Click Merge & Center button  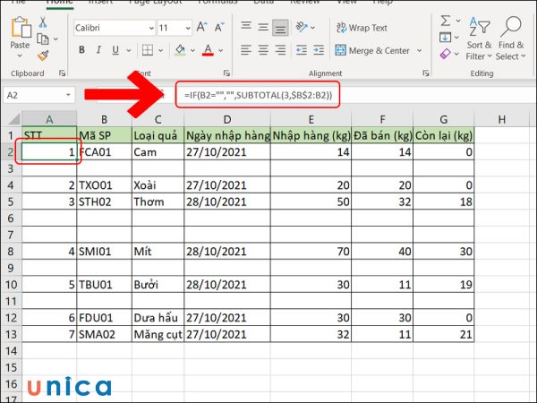(372, 51)
